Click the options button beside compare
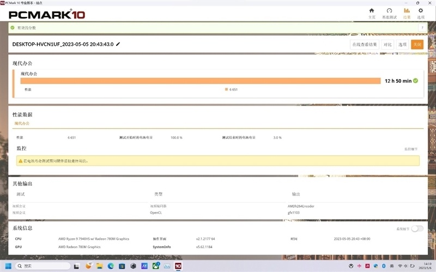 point(402,45)
